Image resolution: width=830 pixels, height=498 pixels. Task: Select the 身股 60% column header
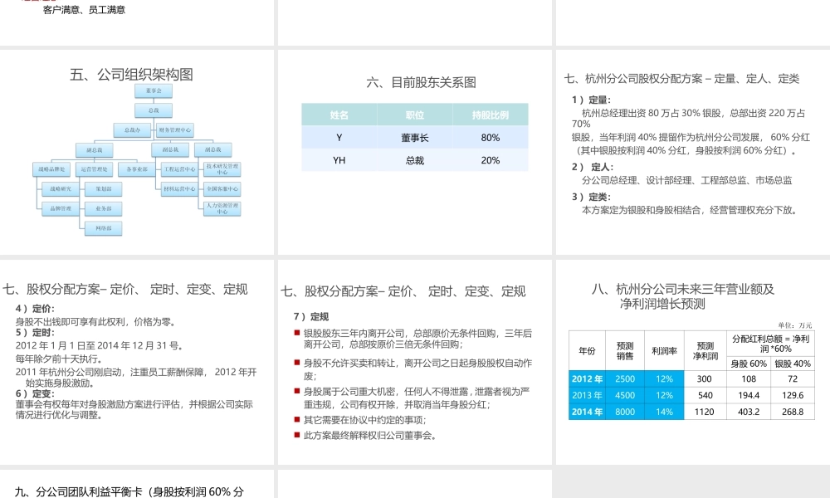click(749, 364)
